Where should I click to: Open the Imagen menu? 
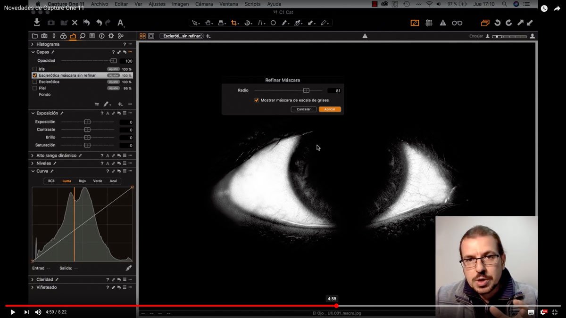[x=180, y=4]
